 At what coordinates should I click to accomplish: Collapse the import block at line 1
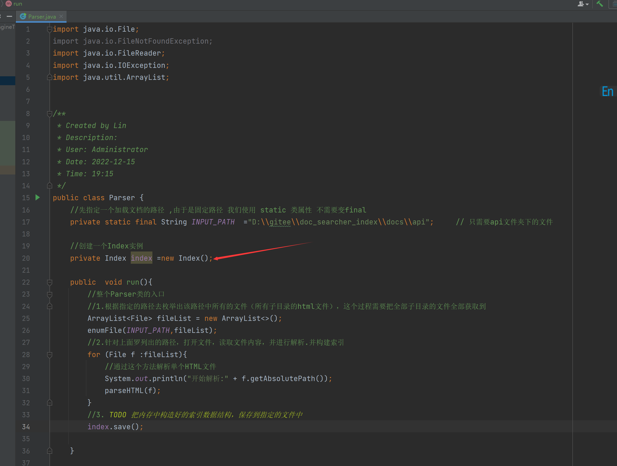click(x=50, y=29)
